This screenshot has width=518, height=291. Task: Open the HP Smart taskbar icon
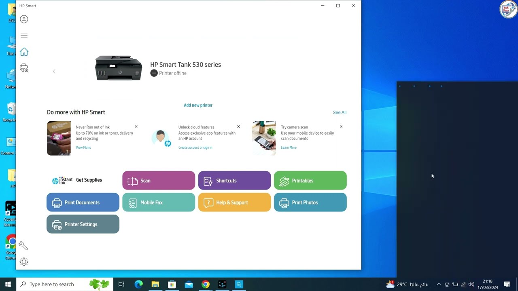pyautogui.click(x=239, y=284)
